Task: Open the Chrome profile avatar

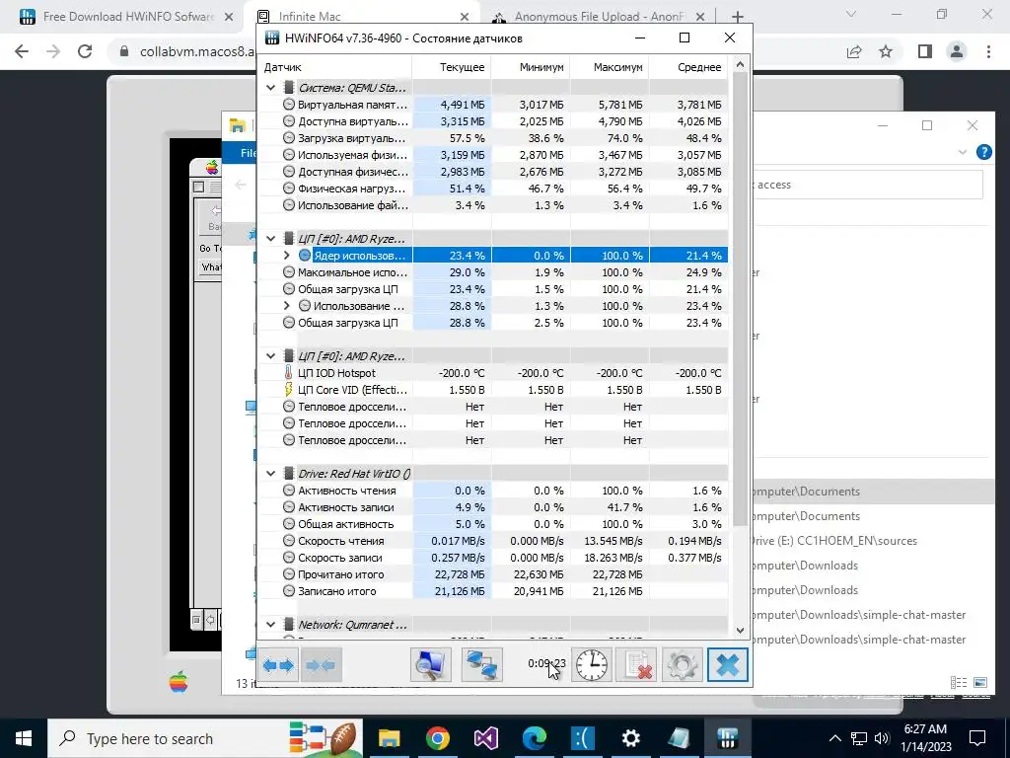Action: click(957, 51)
